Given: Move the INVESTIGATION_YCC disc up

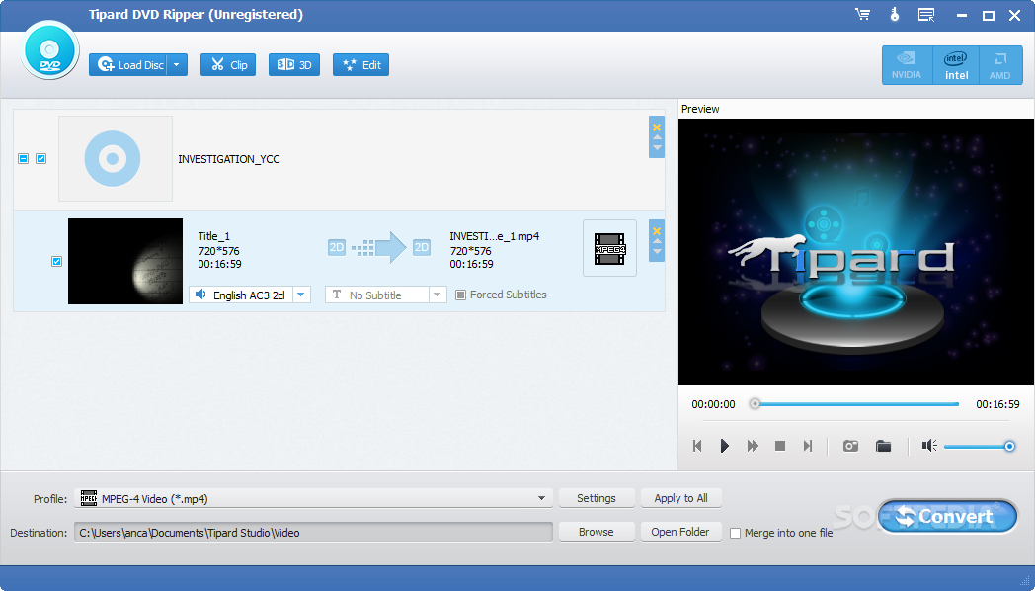Looking at the screenshot, I should (x=657, y=138).
